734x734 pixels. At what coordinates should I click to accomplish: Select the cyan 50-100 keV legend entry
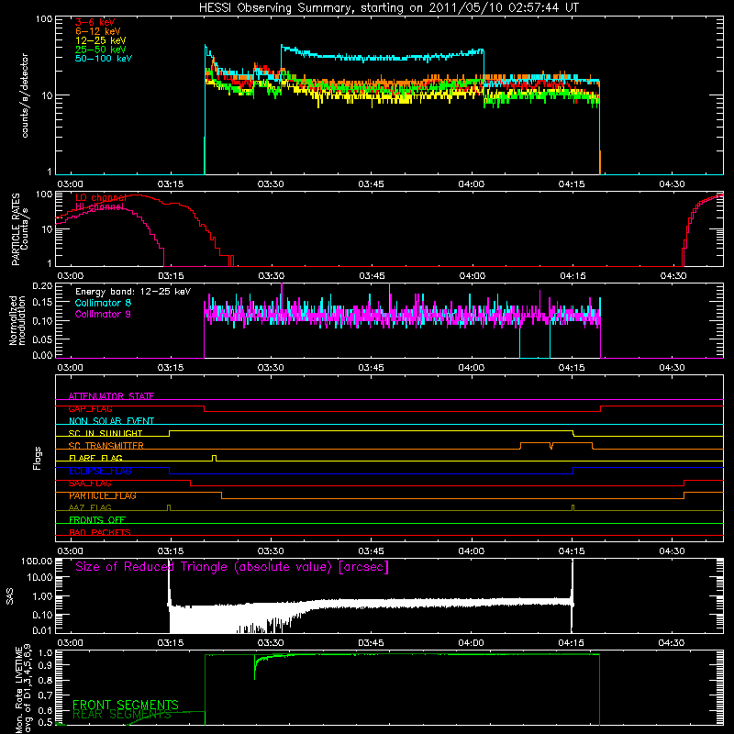[x=104, y=58]
